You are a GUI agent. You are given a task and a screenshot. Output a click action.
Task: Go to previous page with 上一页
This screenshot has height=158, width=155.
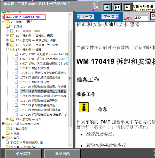(86, 17)
